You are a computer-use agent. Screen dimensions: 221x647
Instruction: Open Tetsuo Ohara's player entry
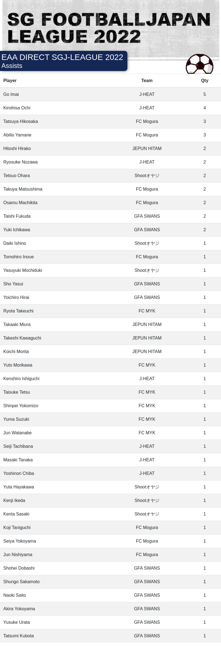click(17, 176)
